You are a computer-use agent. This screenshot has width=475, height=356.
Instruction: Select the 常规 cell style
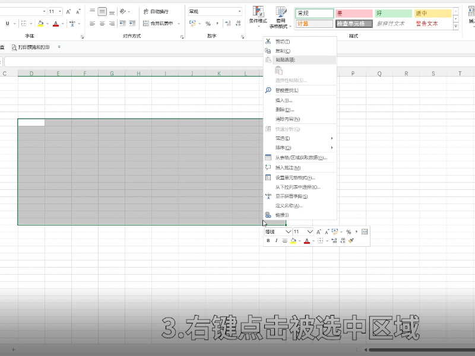click(315, 13)
